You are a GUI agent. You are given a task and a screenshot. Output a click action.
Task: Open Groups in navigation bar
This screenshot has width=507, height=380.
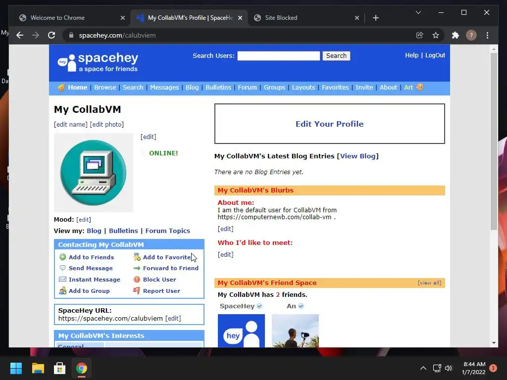(x=274, y=87)
